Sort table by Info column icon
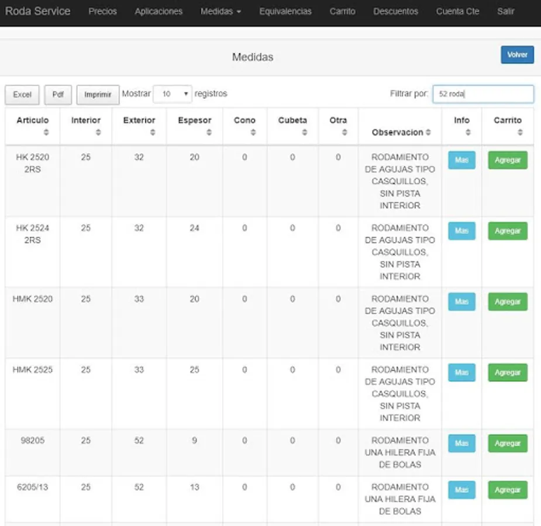 tap(468, 132)
